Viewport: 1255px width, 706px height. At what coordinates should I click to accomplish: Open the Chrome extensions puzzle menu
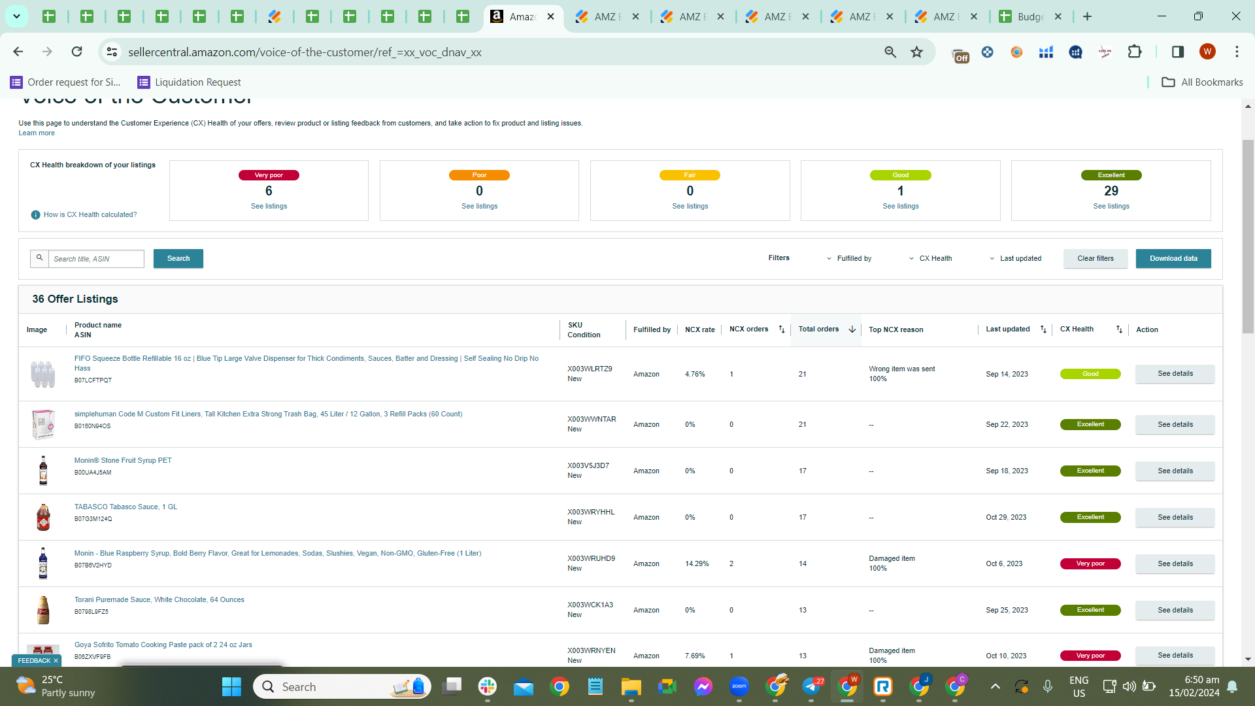[x=1135, y=52]
